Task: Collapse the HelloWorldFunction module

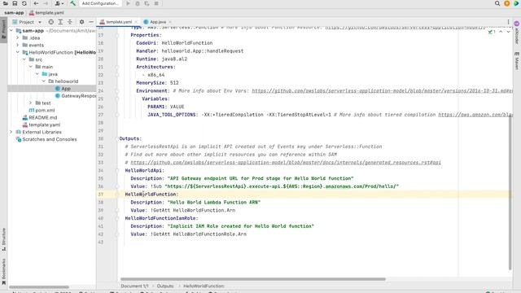Action: [18, 52]
